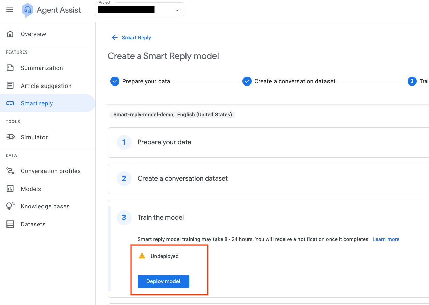Select Smart reply in the sidebar
Image resolution: width=429 pixels, height=305 pixels.
pyautogui.click(x=37, y=103)
